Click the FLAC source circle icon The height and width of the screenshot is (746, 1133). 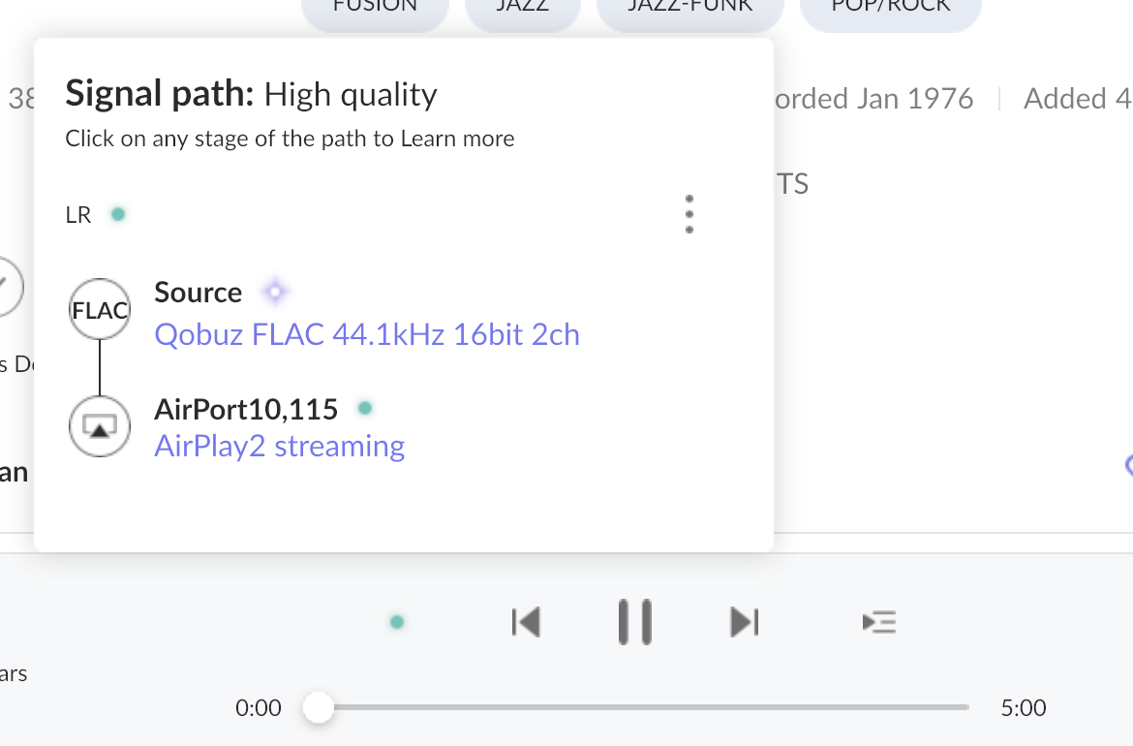[x=100, y=311]
